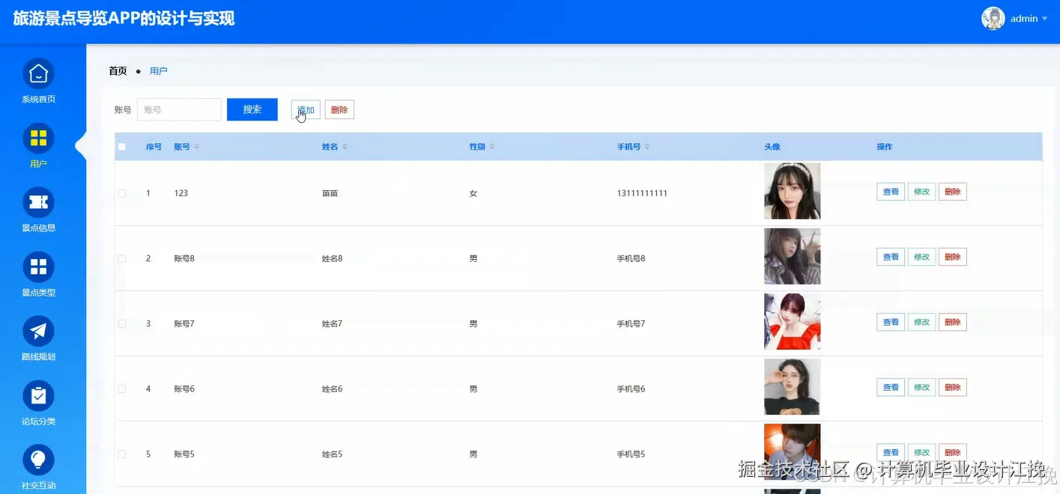Viewport: 1060px width, 494px height.
Task: Sort by 手机号 column arrows
Action: pyautogui.click(x=647, y=147)
